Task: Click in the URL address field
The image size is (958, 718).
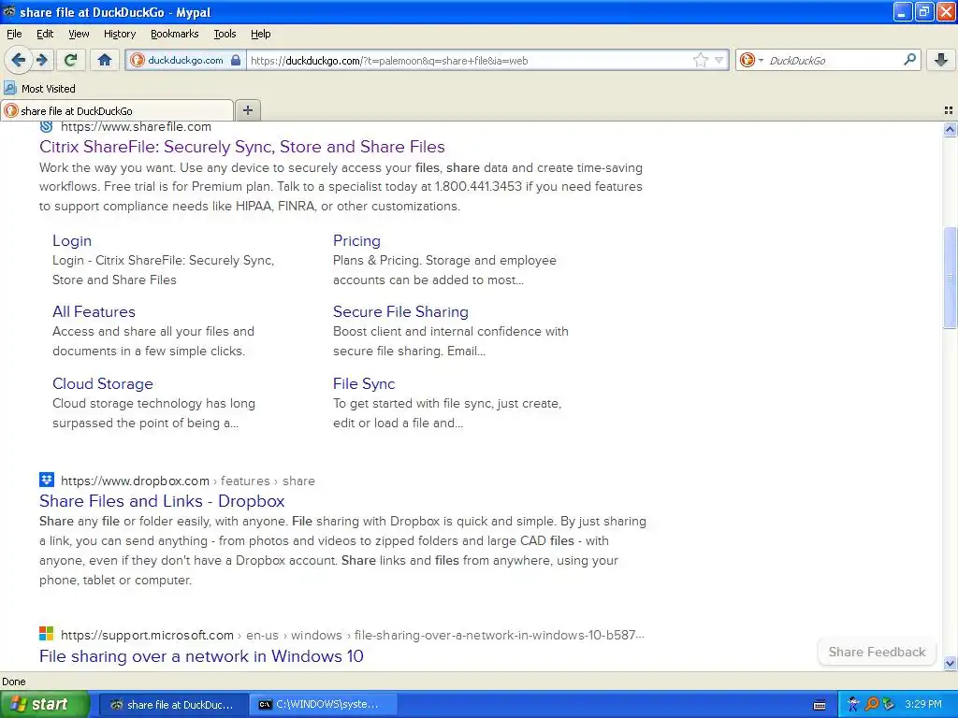Action: (x=468, y=61)
